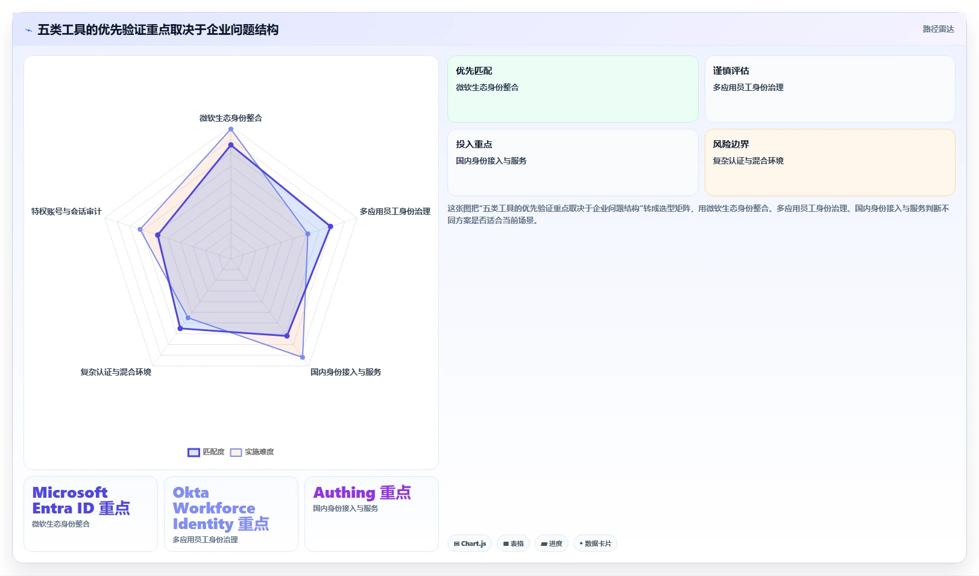
Task: Click 多应用员工身份治理 text in 谨慎评估 card
Action: (x=748, y=87)
